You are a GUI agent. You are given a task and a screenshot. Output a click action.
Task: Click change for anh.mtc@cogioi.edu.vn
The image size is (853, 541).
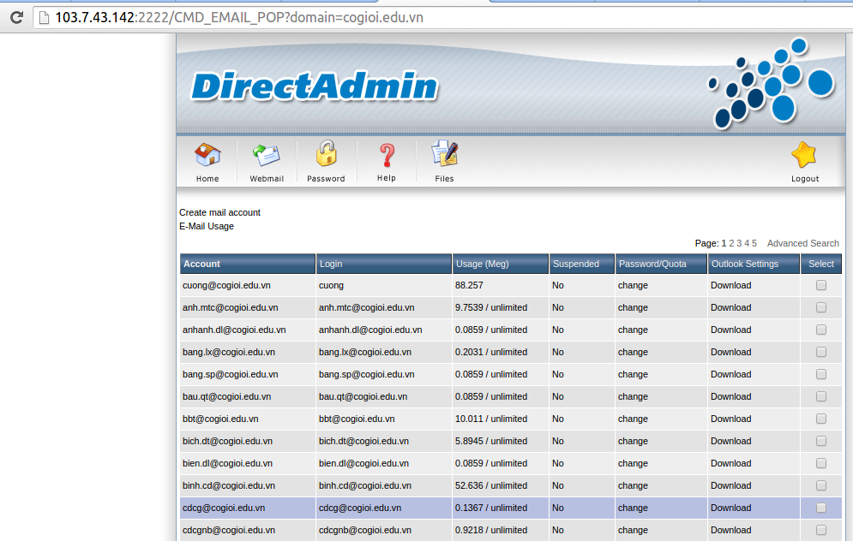click(633, 307)
